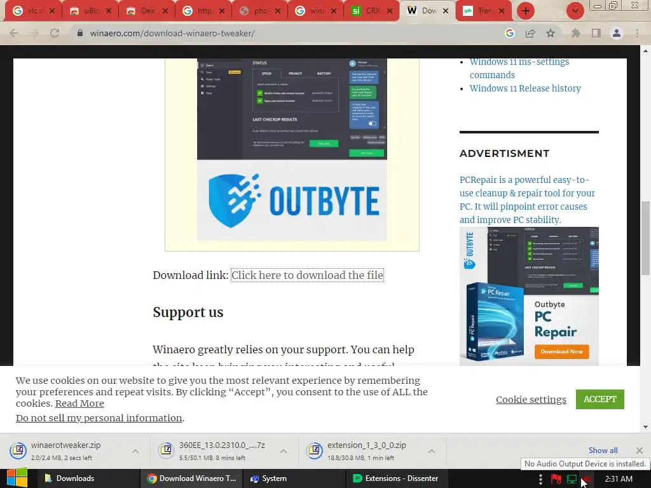Click 'Show all' downloads
The image size is (651, 488).
(603, 451)
